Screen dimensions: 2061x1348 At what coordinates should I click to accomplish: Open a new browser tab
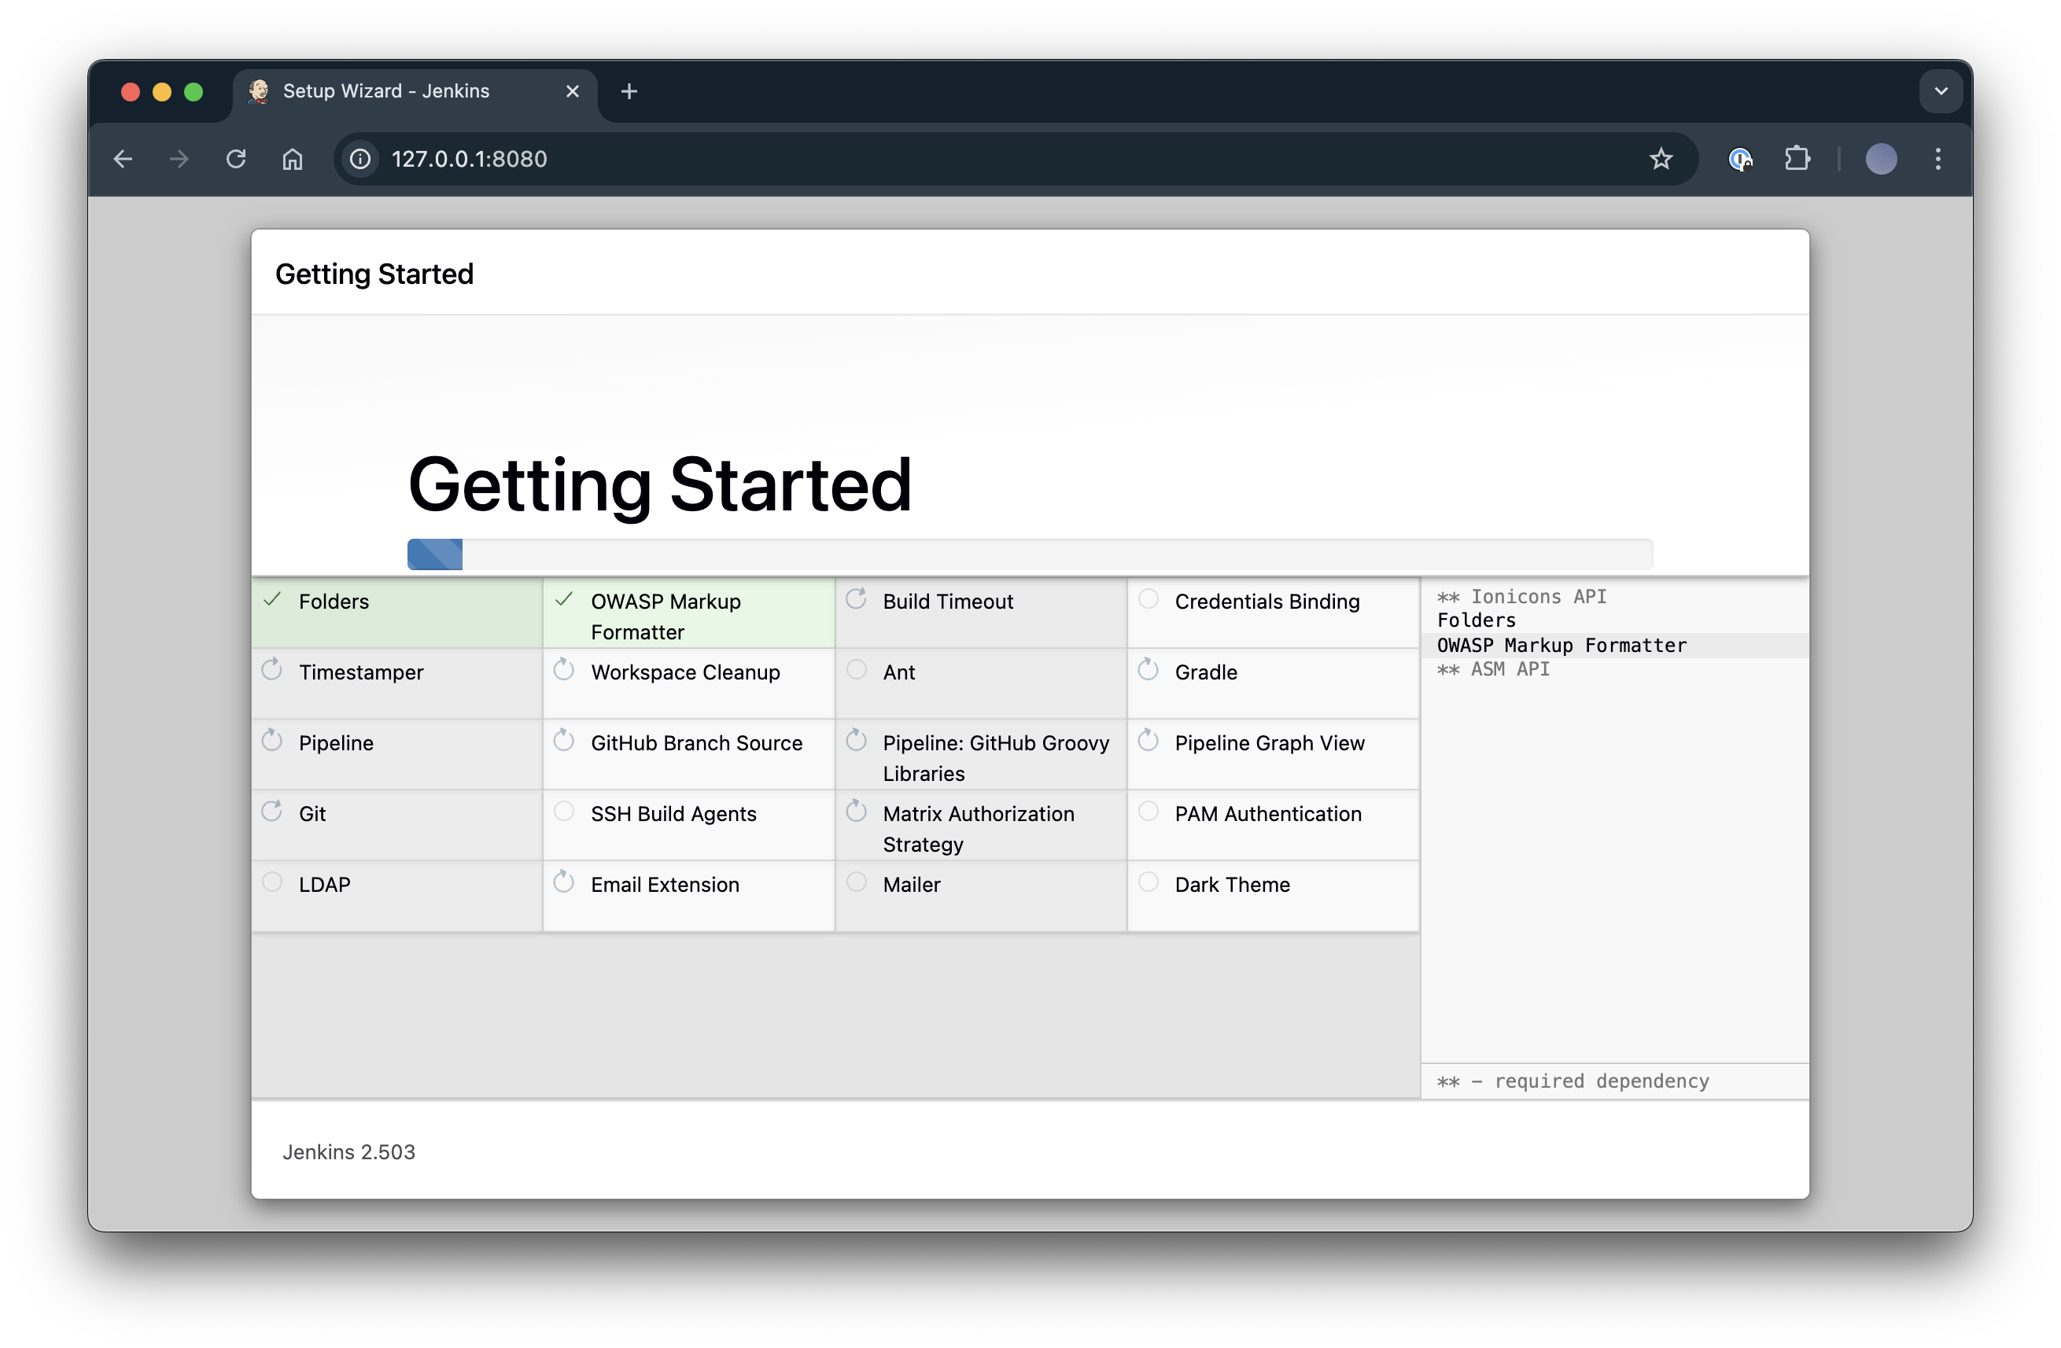(629, 91)
